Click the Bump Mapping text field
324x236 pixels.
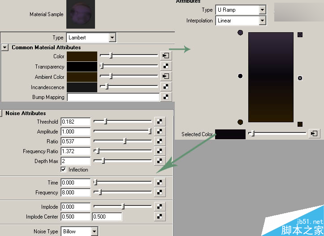[x=113, y=97]
